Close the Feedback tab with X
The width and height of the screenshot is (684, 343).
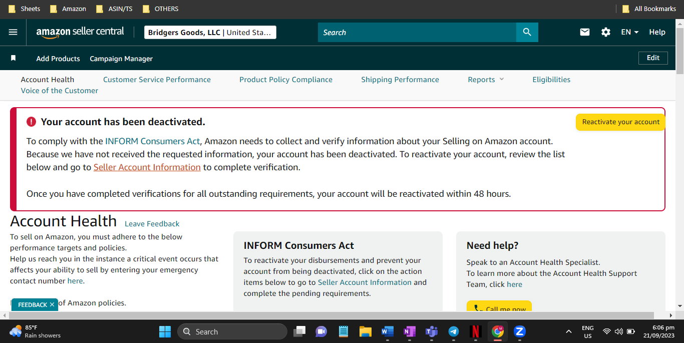point(52,304)
